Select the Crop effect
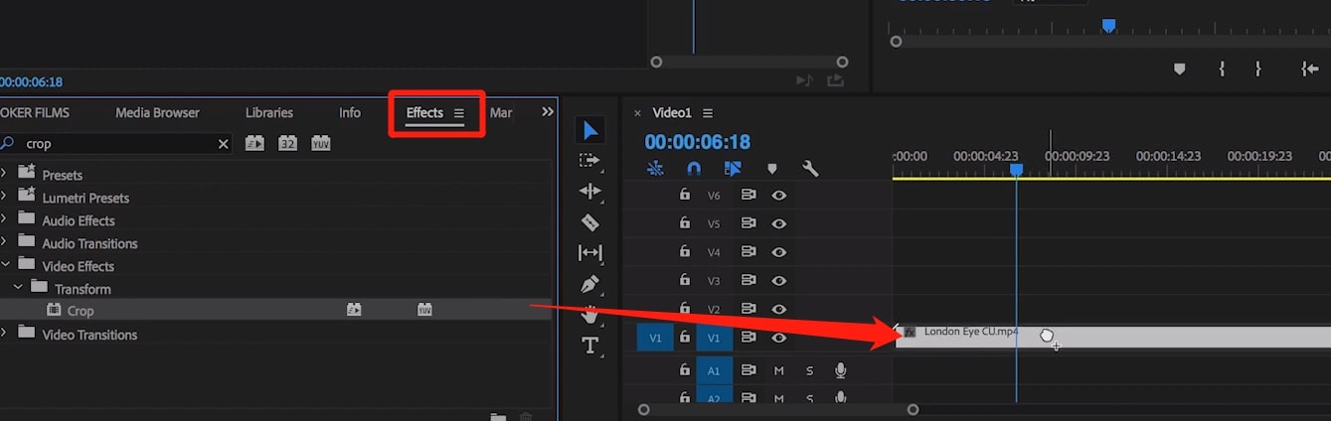The width and height of the screenshot is (1331, 421). (x=81, y=311)
